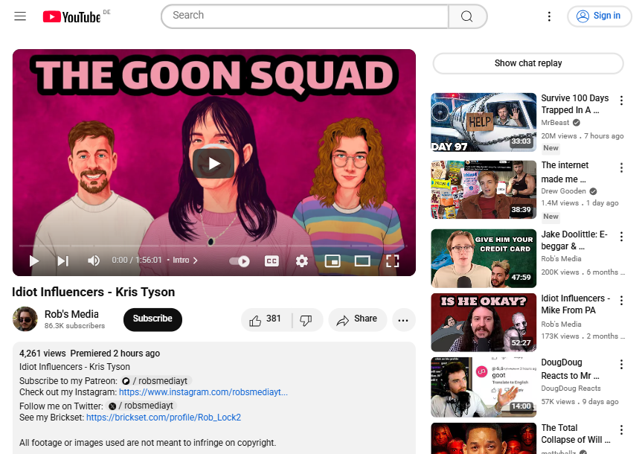
Task: Go to YouTube home via logo
Action: tap(71, 16)
